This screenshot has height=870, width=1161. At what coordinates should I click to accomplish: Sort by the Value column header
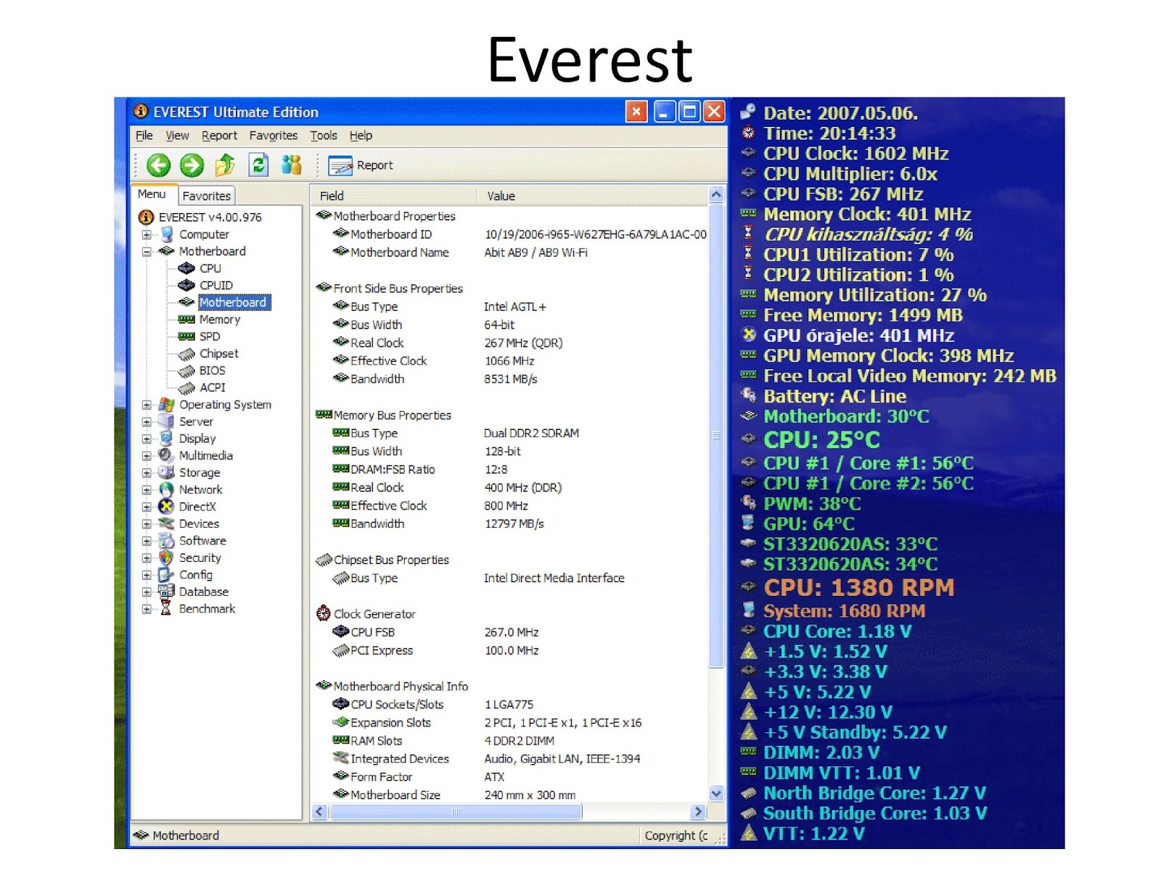[x=591, y=196]
